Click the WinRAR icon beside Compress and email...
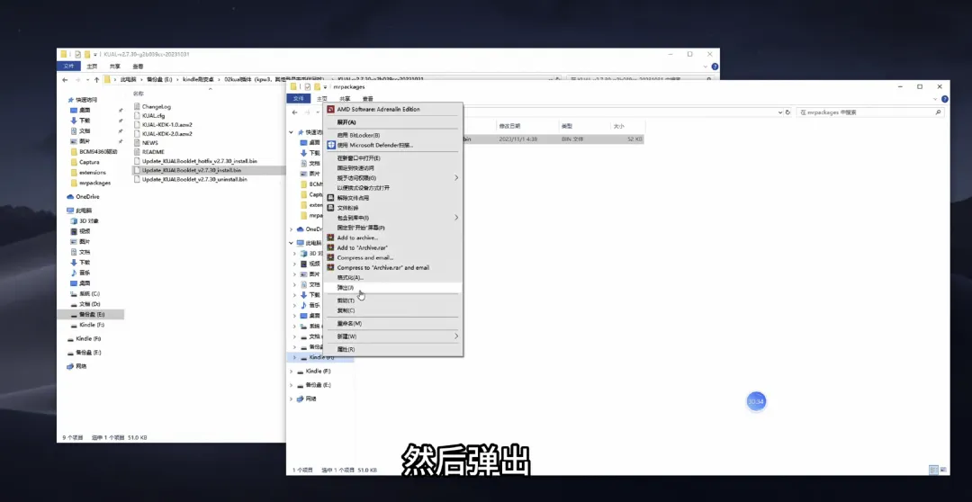 tap(331, 257)
